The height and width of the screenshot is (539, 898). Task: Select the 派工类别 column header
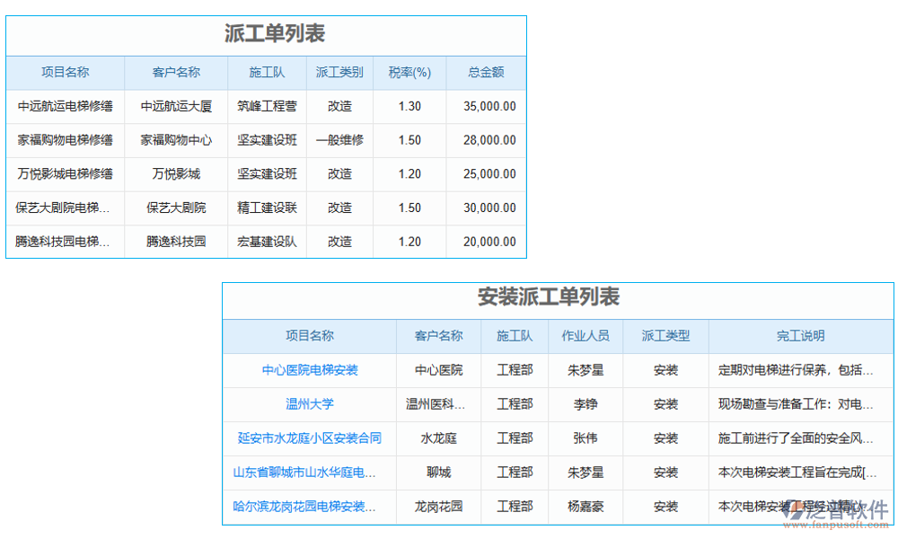click(339, 73)
